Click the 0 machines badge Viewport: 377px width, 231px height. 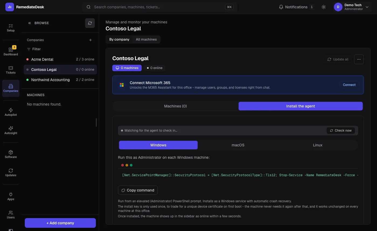point(127,68)
